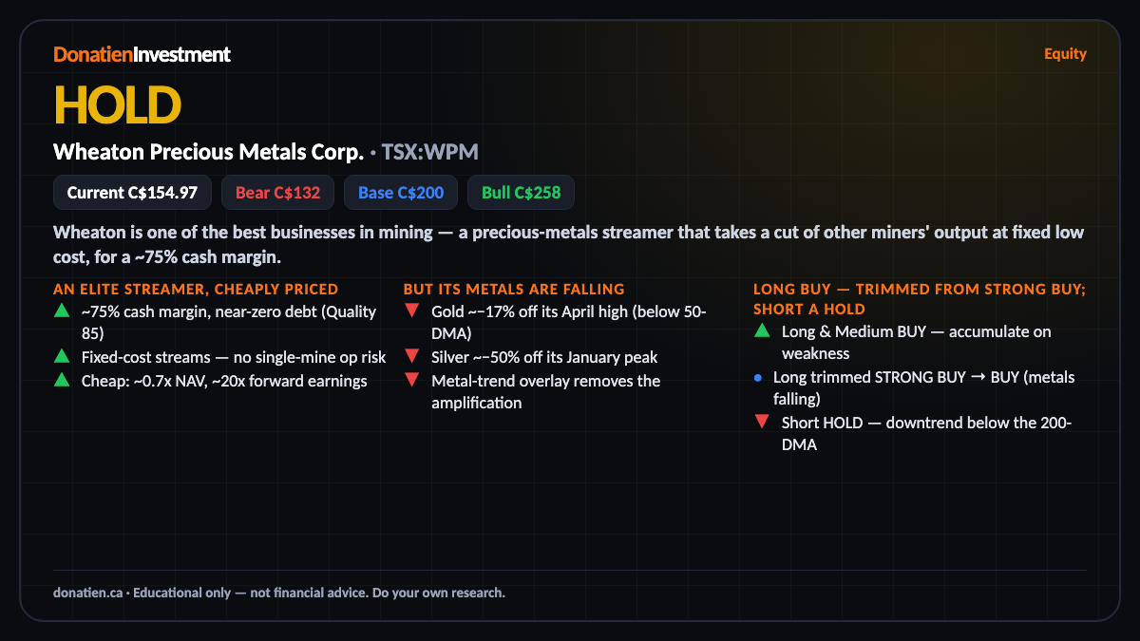
Task: Click the But Its Metals Are Falling heading
Action: [x=514, y=289]
